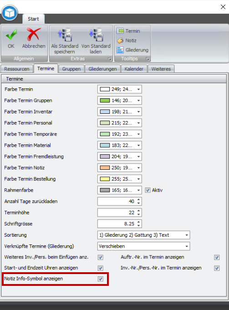Open the Extras group dialog launcher
This screenshot has width=229, height=310.
point(110,59)
